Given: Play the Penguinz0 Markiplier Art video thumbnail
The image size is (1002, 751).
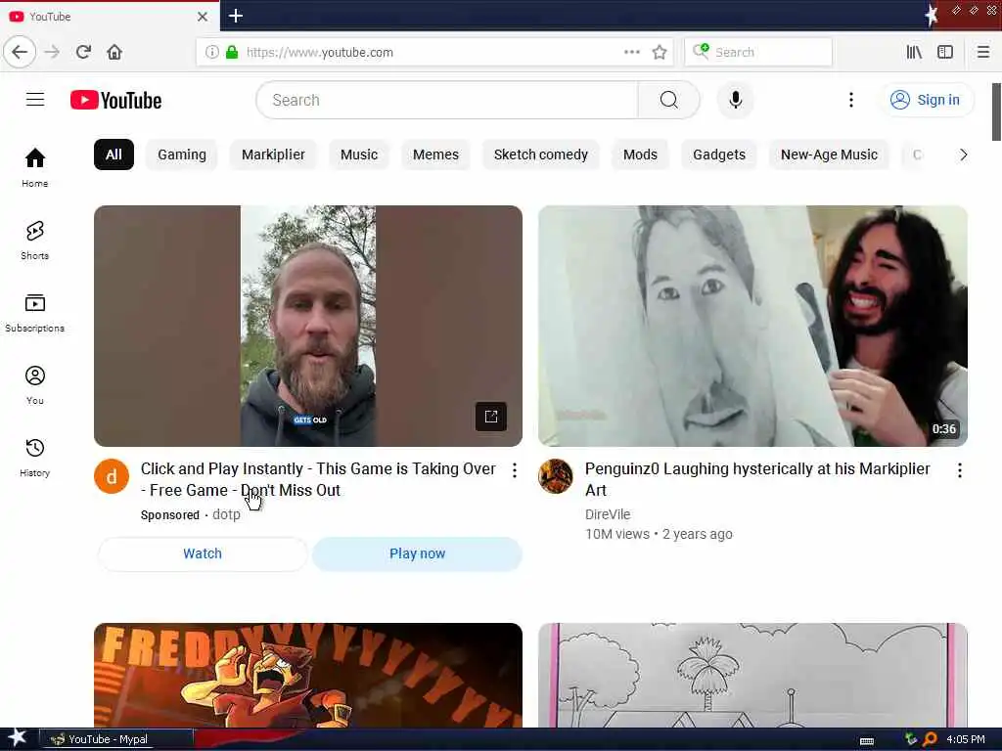Looking at the screenshot, I should pos(752,326).
